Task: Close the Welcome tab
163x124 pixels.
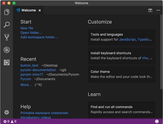Action: coord(39,10)
